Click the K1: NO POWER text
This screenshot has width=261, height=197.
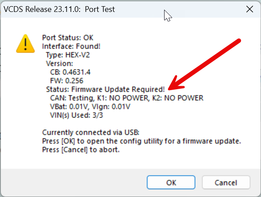[x=123, y=98]
